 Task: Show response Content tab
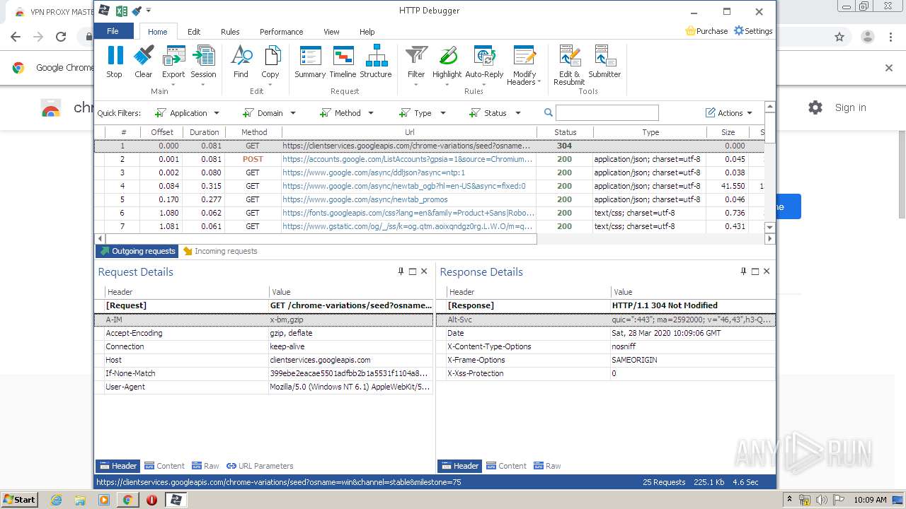506,466
